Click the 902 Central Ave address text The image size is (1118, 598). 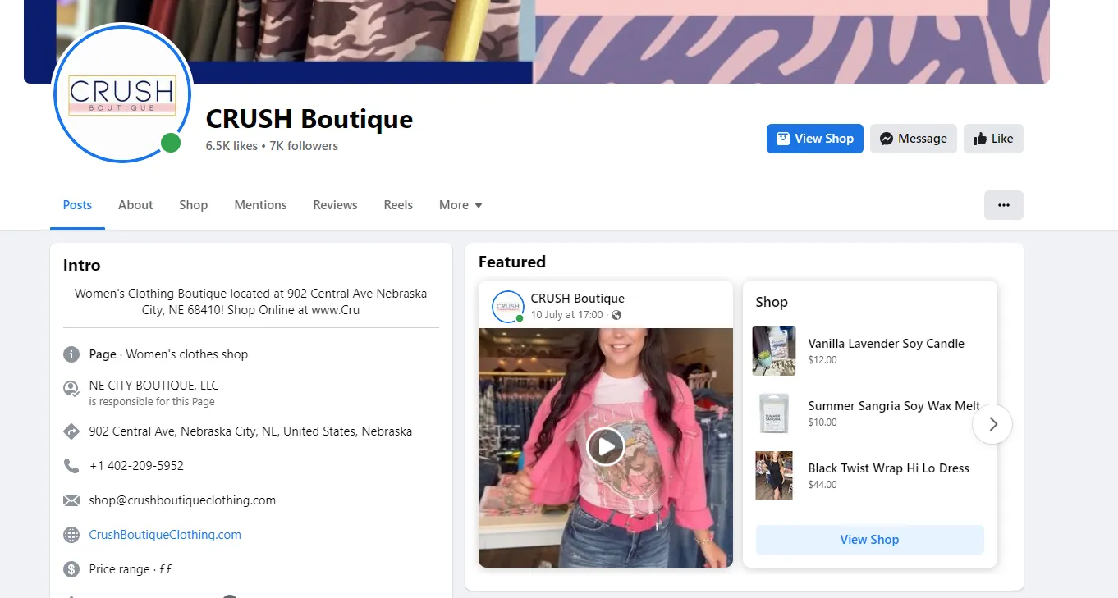pos(250,431)
